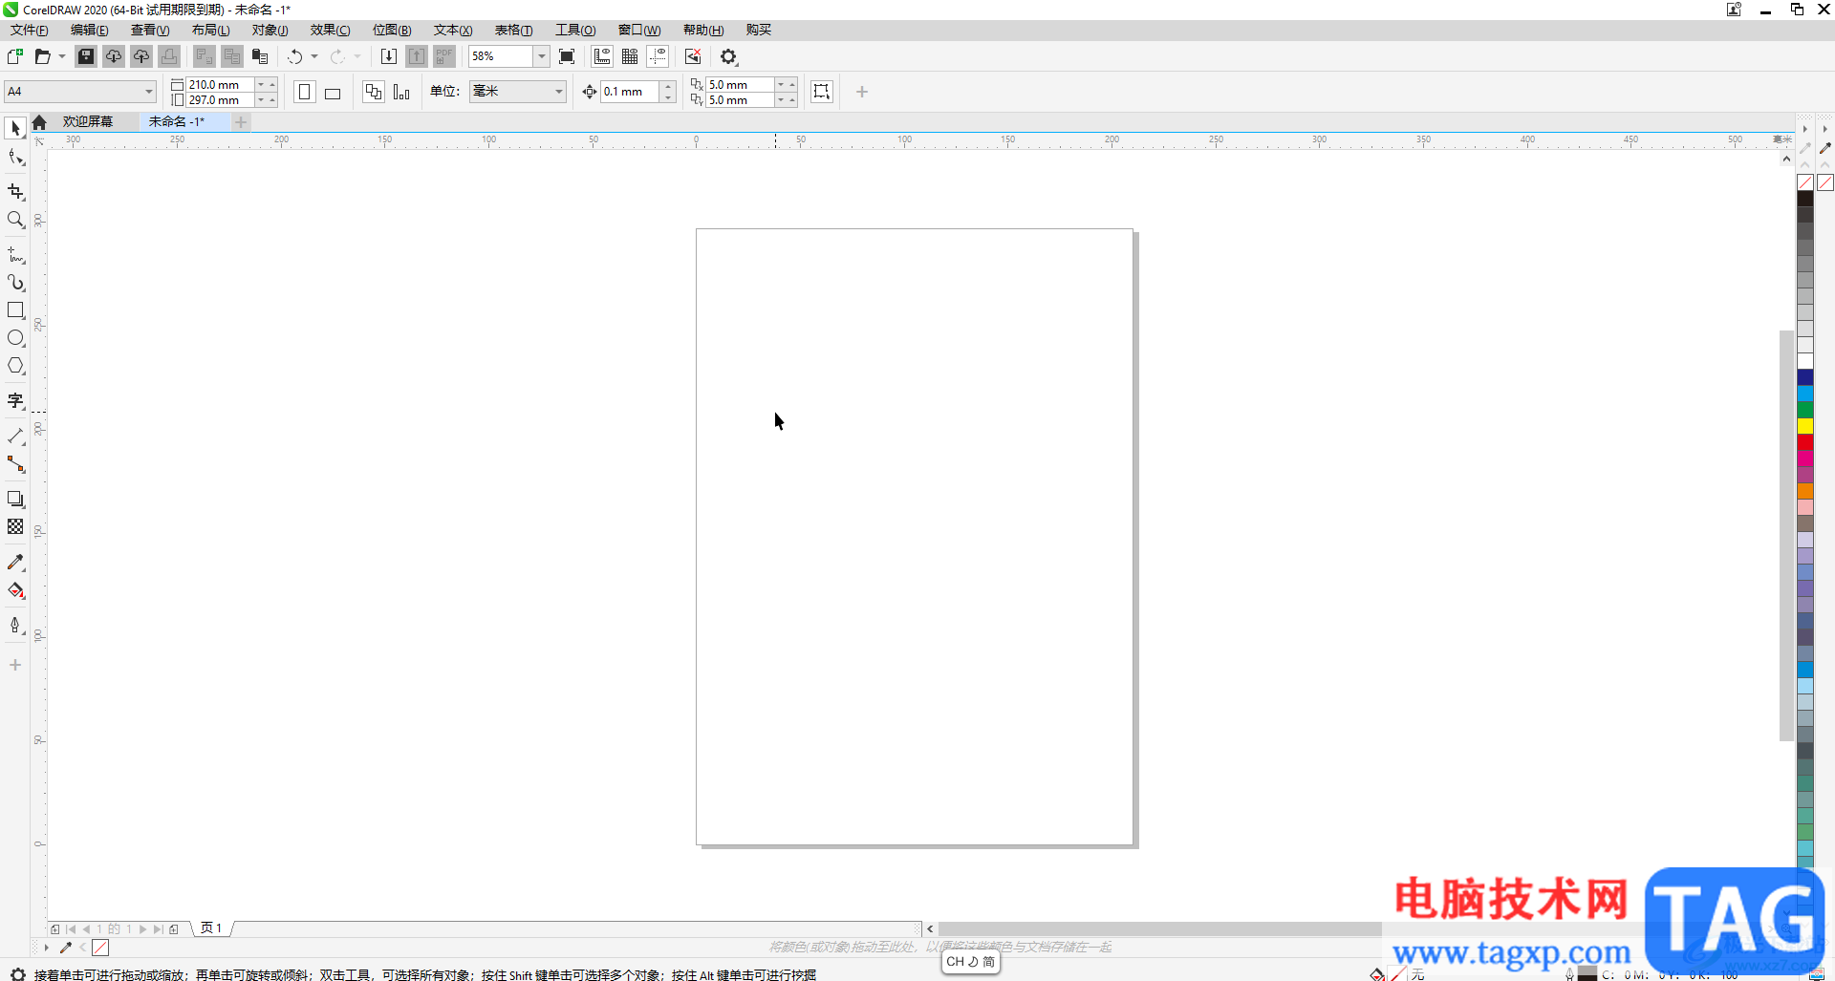The height and width of the screenshot is (981, 1835).
Task: Select the Freehand drawing tool
Action: (x=15, y=255)
